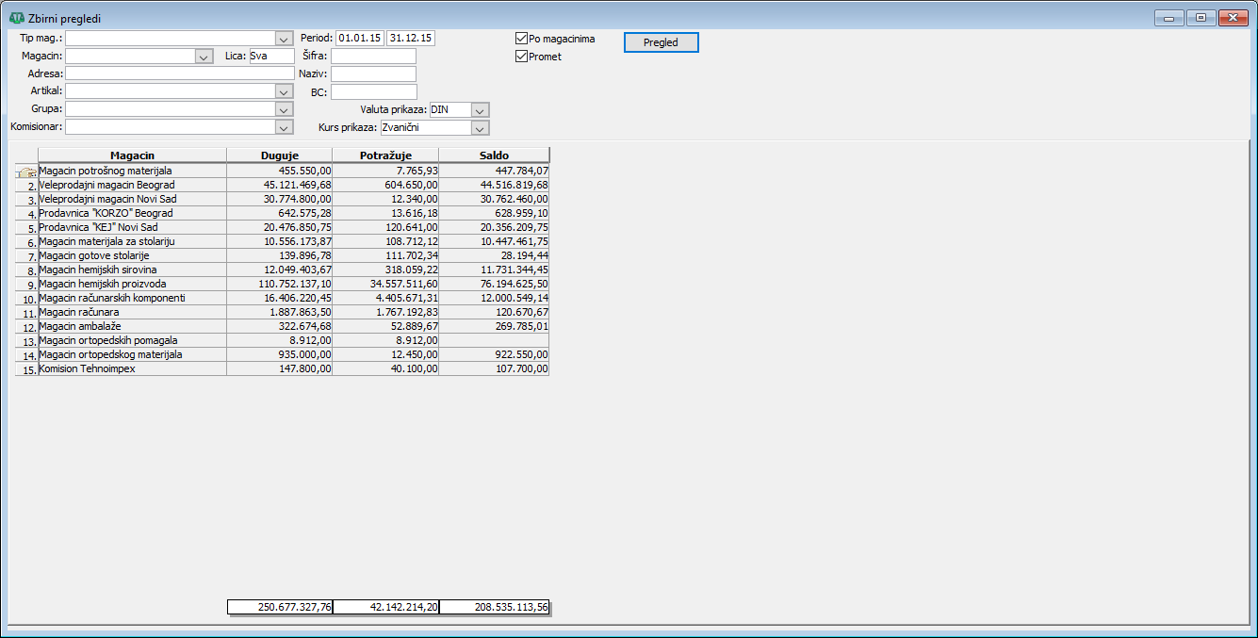
Task: Click the Saldo column header
Action: pos(494,155)
